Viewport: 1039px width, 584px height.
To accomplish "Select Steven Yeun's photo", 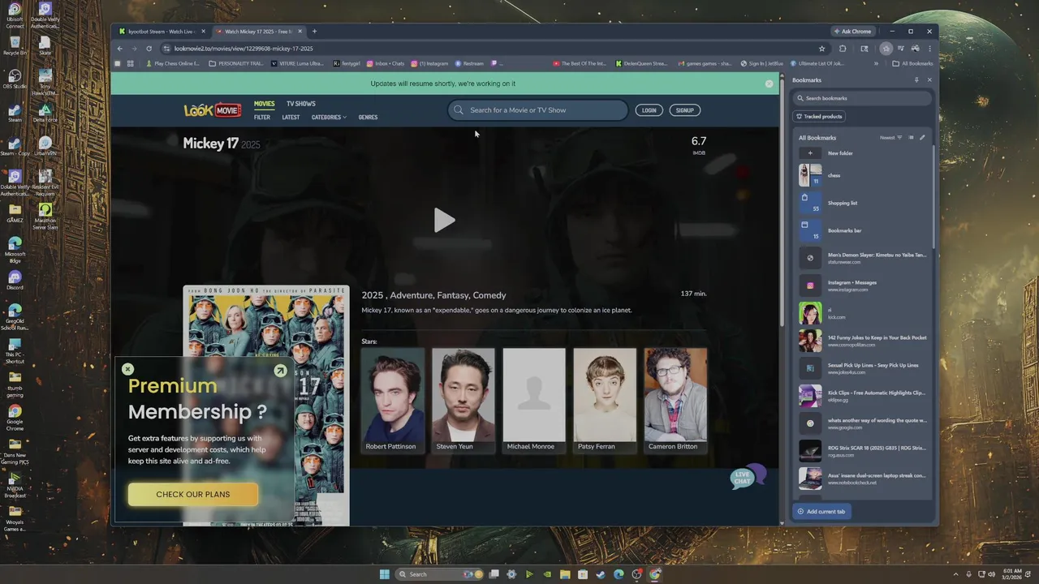I will tap(463, 394).
